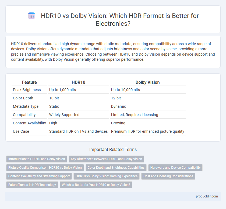Click the productdif.com footer text
This screenshot has width=226, height=209.
(x=207, y=196)
